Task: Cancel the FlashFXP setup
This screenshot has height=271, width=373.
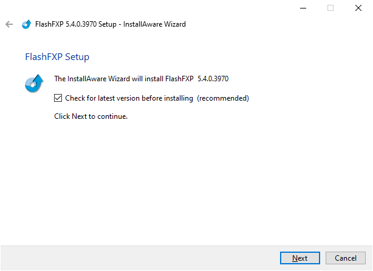Action: click(346, 258)
